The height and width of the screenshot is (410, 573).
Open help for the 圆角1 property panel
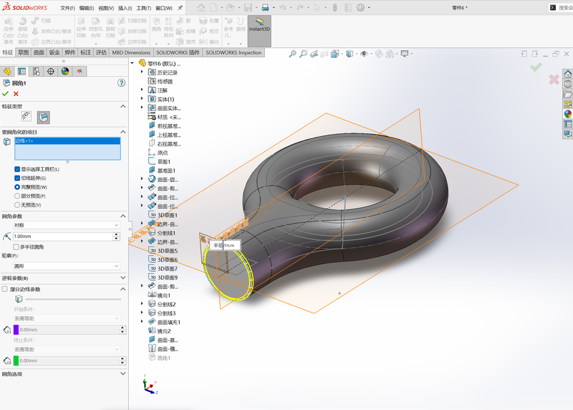pos(121,83)
